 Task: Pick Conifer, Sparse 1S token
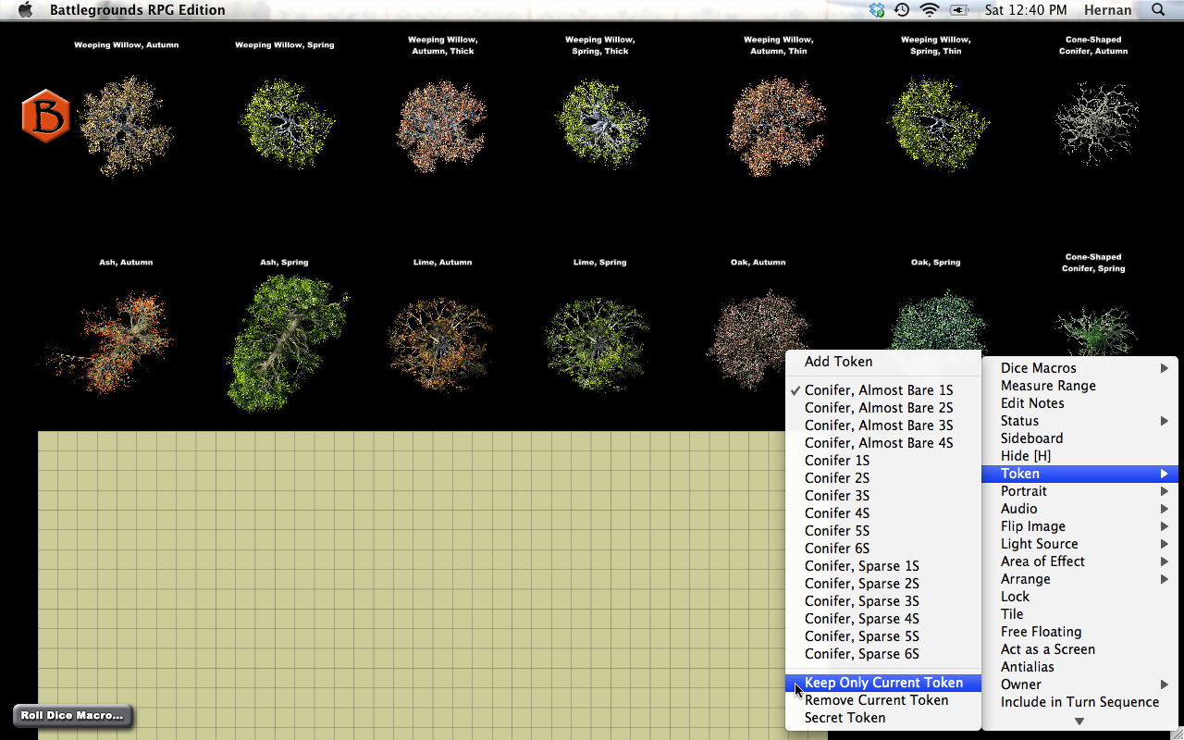click(883, 566)
